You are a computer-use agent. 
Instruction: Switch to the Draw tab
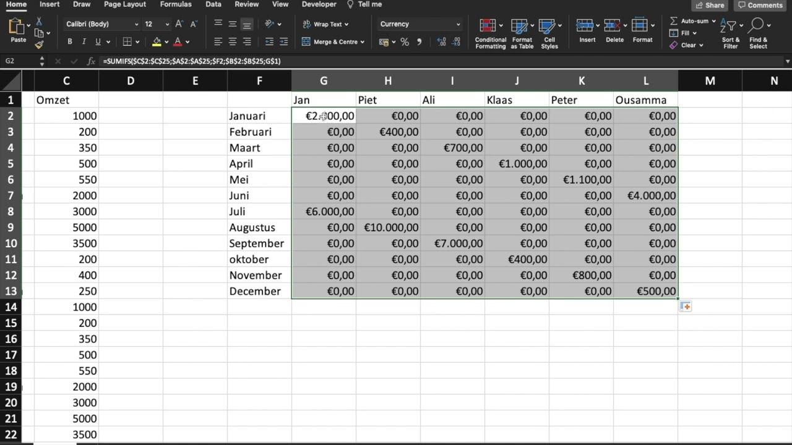pos(82,4)
